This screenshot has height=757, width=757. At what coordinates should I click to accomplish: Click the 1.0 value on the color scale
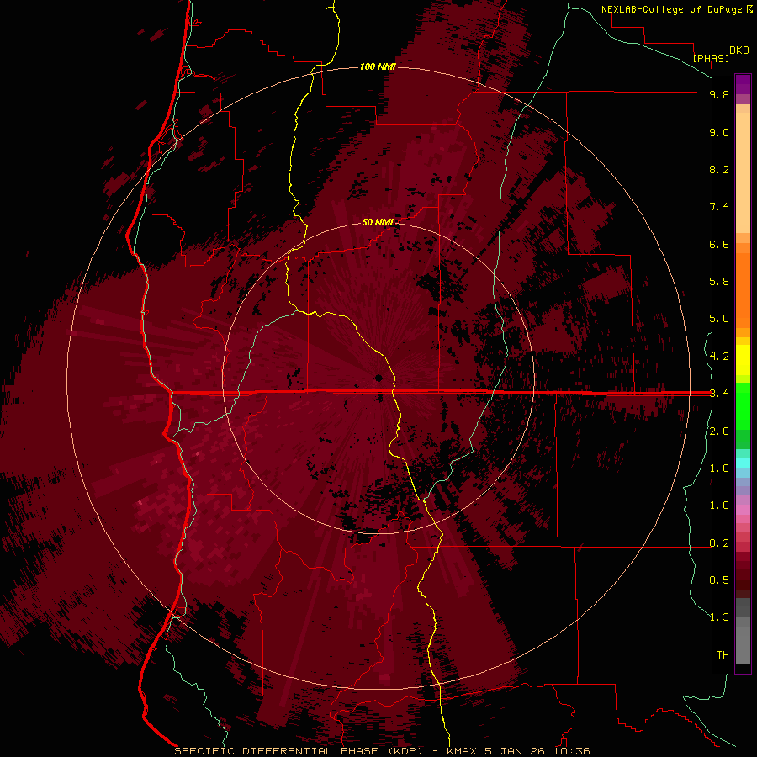pos(719,506)
